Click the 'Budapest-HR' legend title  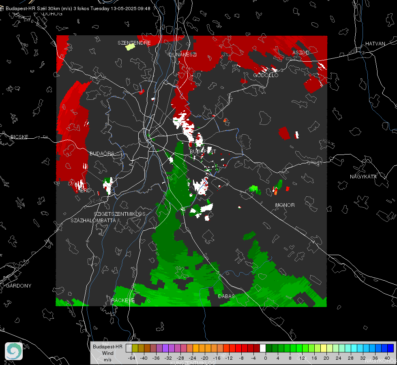(x=107, y=346)
